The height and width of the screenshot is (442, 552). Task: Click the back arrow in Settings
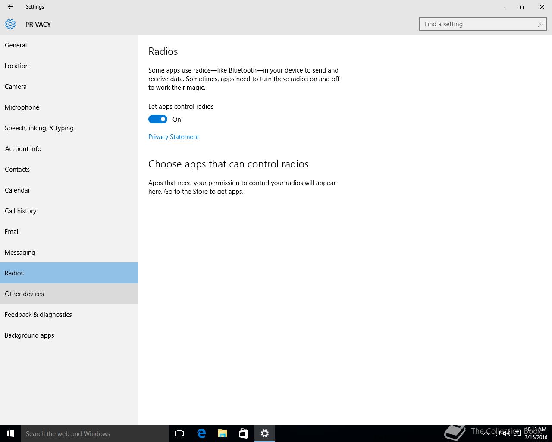[x=10, y=7]
